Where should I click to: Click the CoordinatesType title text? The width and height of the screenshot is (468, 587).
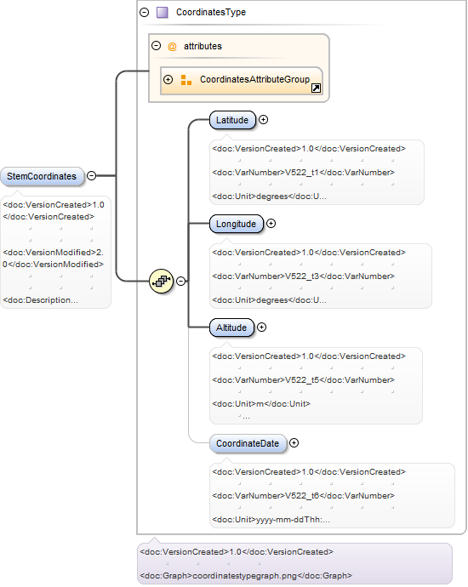pos(211,13)
